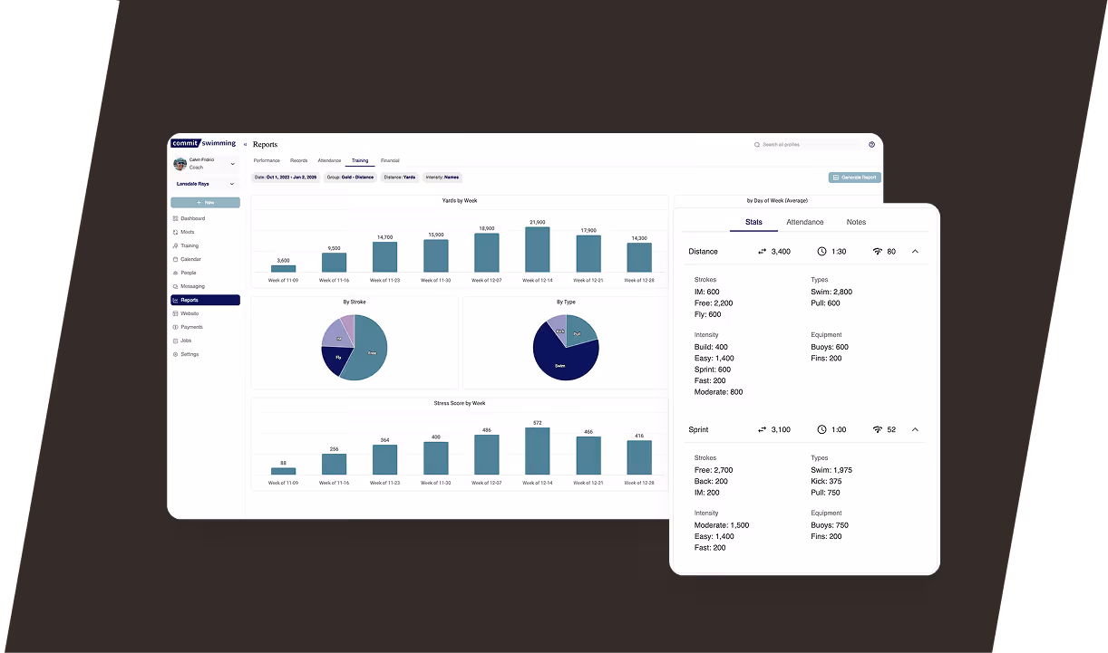
Task: Click the help question-mark icon
Action: pos(872,144)
